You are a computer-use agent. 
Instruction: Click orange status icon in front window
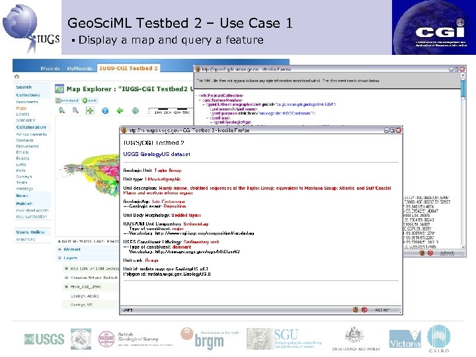pyautogui.click(x=356, y=309)
